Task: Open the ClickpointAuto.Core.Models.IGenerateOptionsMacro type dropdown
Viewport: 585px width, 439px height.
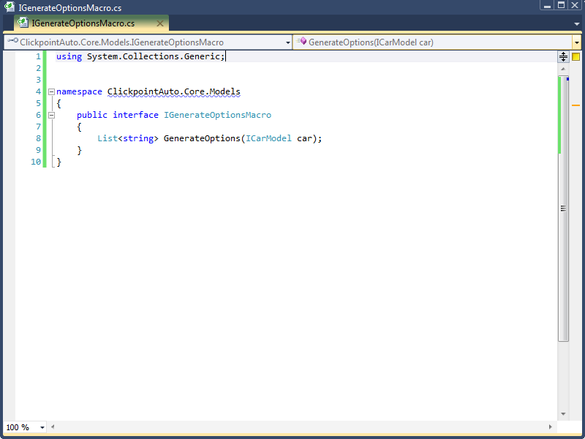Action: click(x=287, y=42)
